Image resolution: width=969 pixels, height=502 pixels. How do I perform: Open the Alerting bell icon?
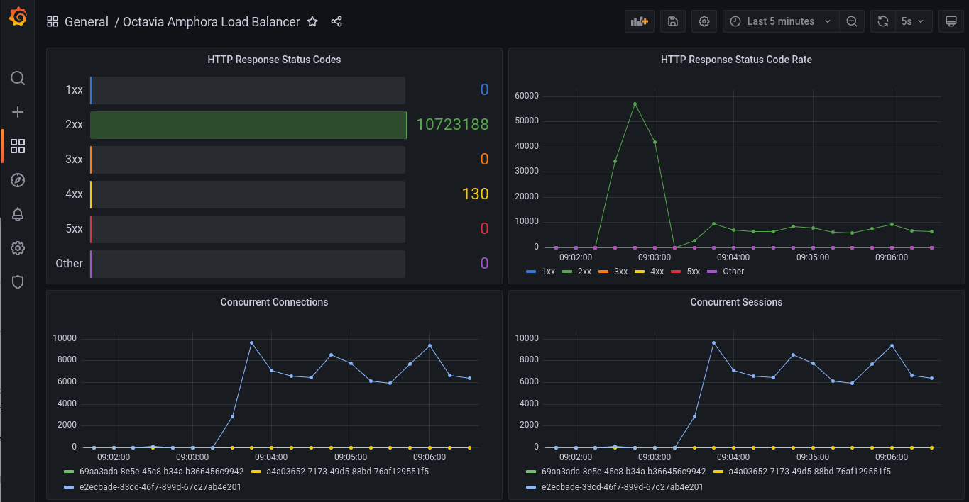(18, 214)
